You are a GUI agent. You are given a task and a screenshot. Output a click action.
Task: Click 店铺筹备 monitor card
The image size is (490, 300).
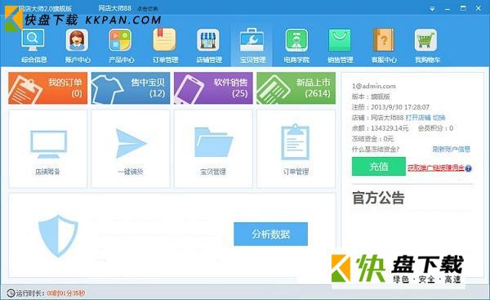pos(47,149)
